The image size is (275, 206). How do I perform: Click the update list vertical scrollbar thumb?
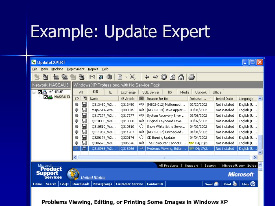(260, 142)
